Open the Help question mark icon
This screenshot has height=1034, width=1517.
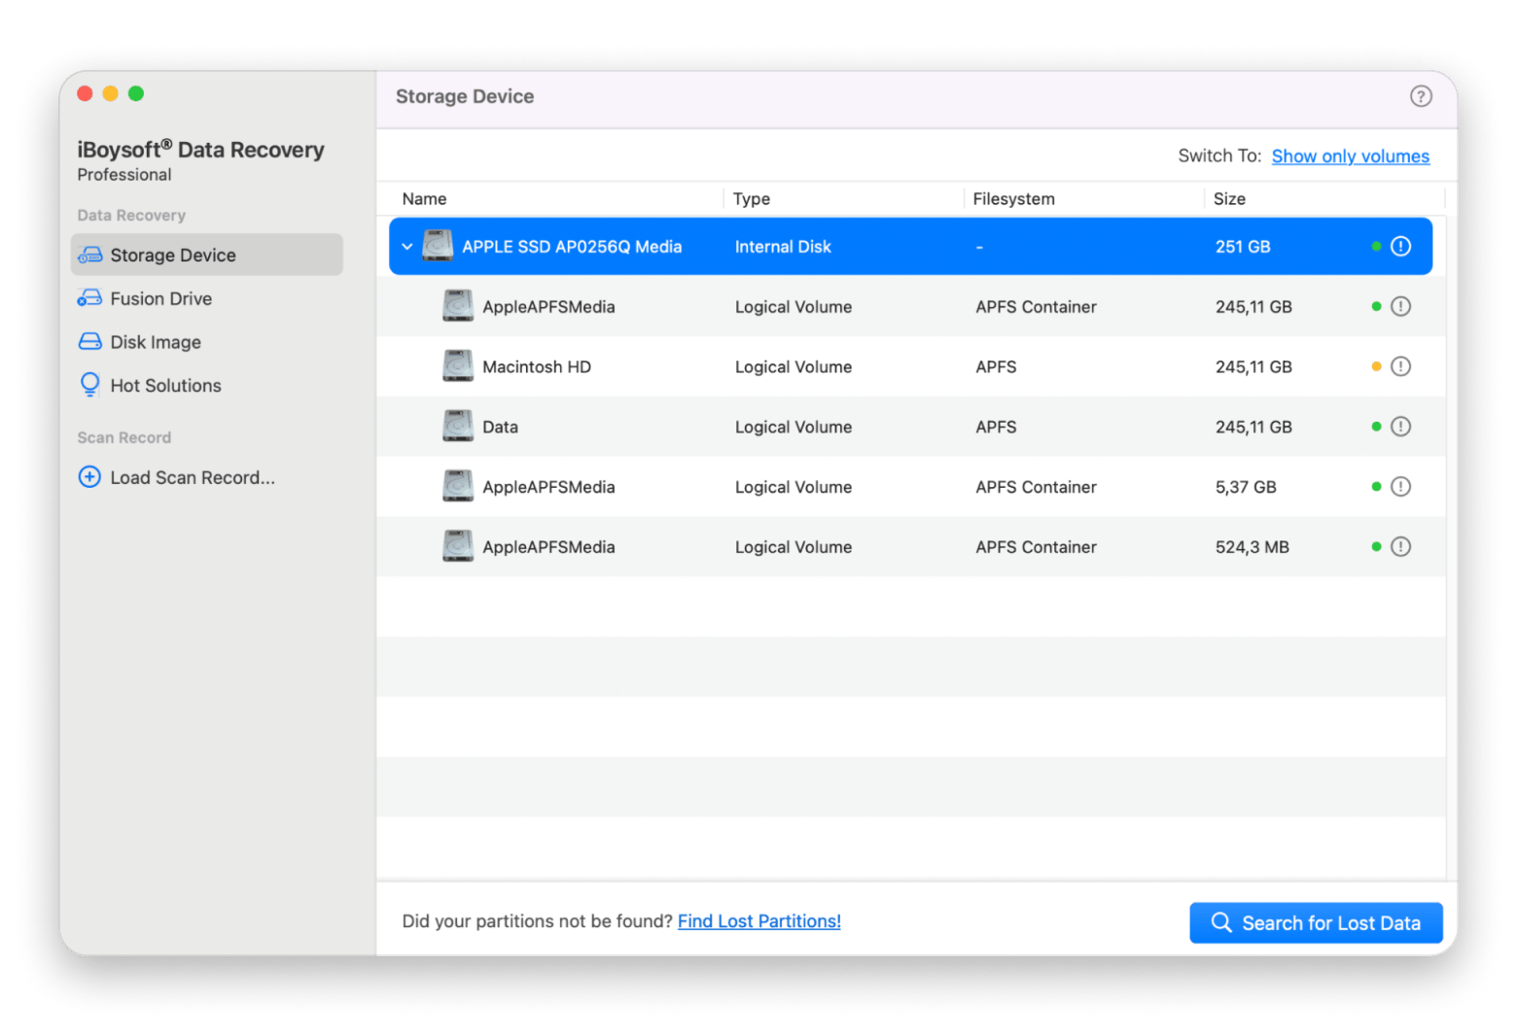(x=1421, y=96)
